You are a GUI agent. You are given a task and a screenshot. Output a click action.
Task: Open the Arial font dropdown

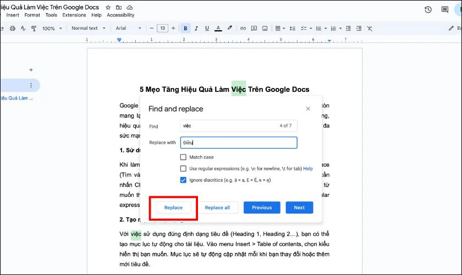point(128,28)
